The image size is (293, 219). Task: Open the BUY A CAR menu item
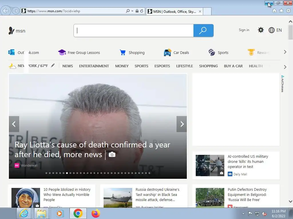point(233,66)
